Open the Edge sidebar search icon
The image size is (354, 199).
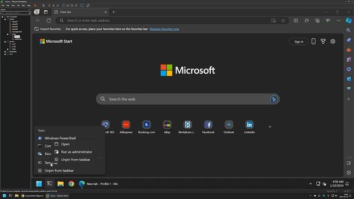[x=348, y=30]
